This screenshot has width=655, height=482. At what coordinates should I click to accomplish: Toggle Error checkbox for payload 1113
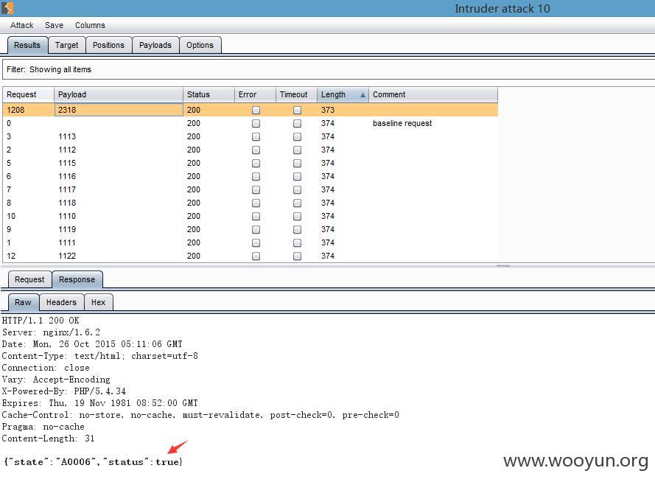click(256, 136)
